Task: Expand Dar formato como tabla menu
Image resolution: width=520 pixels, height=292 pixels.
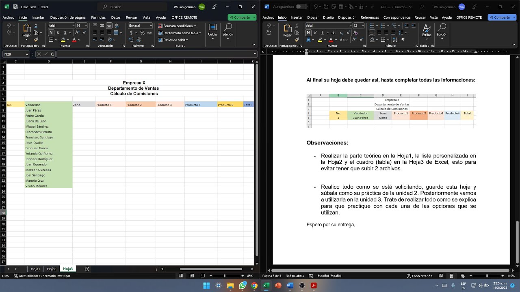Action: (179, 33)
